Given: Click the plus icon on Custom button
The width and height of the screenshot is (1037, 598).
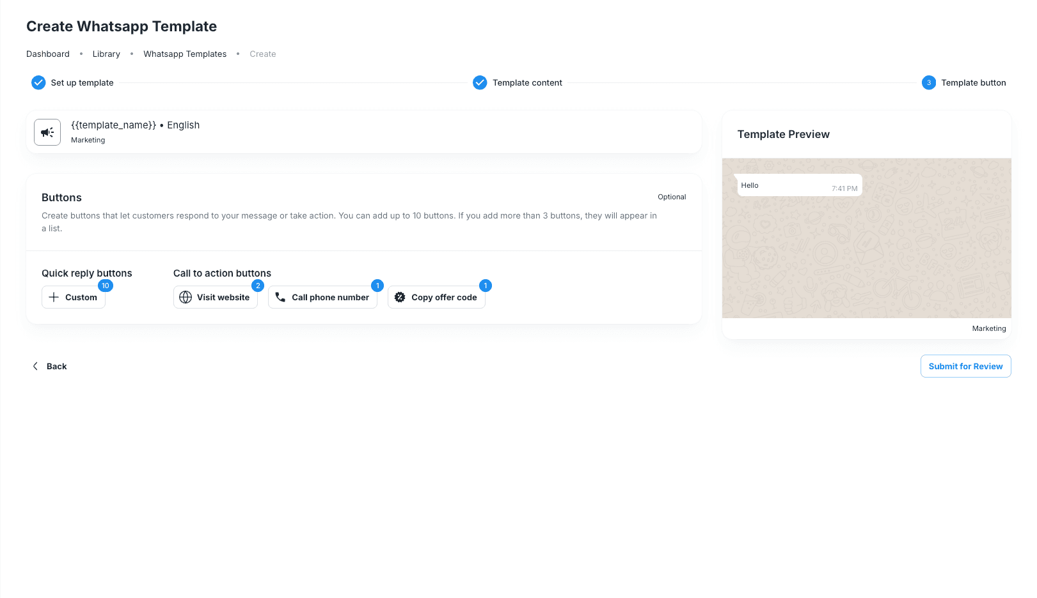Looking at the screenshot, I should [x=54, y=297].
